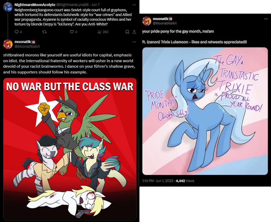Open more options on moonatik's class war post
Viewport: 271px width, 222px height.
coord(134,42)
